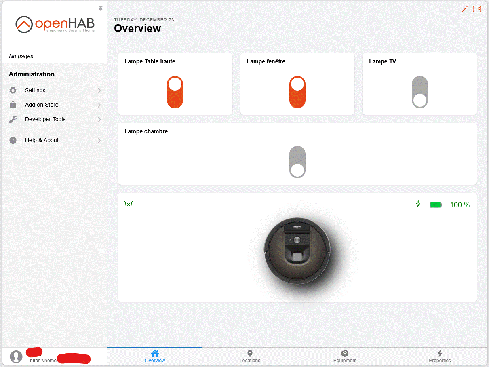Switch to the Overview tab
The height and width of the screenshot is (367, 489).
tap(155, 356)
